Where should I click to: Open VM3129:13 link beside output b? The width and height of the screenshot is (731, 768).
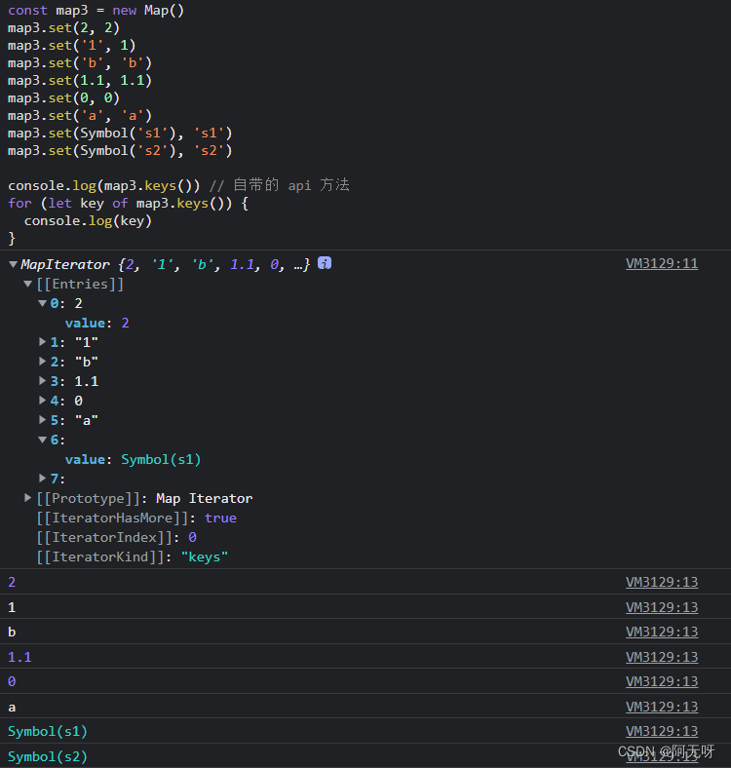662,632
